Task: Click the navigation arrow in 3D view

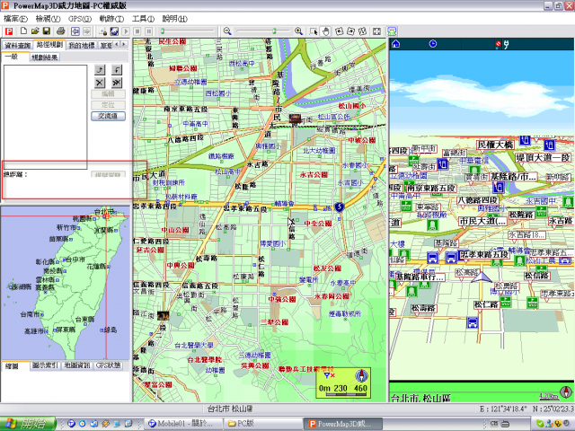Action: (482, 278)
